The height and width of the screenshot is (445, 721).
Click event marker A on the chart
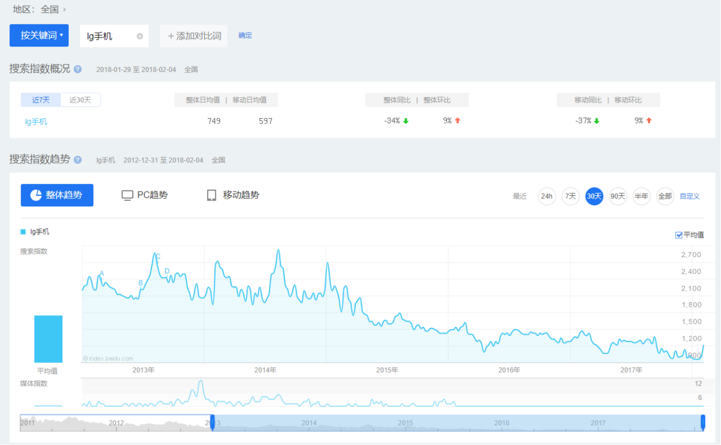[102, 274]
